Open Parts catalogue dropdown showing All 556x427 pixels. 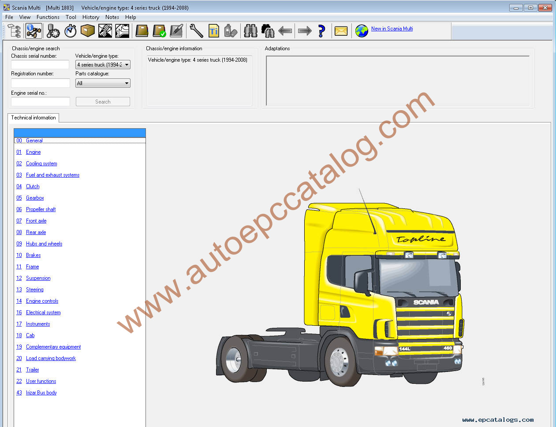(x=103, y=83)
